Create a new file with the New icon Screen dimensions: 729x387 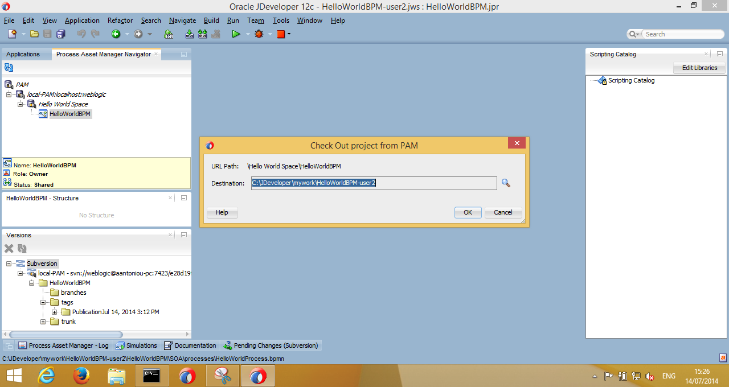coord(11,34)
